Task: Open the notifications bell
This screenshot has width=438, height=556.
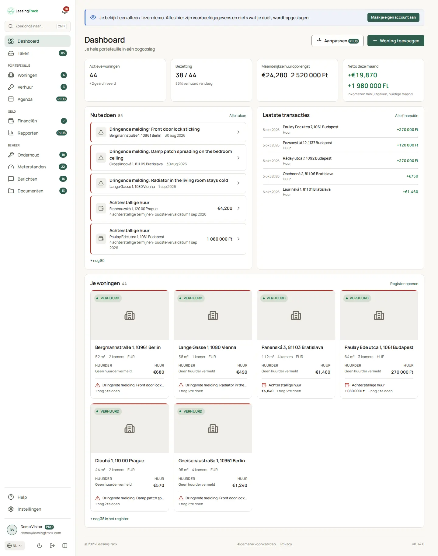Action: click(65, 11)
